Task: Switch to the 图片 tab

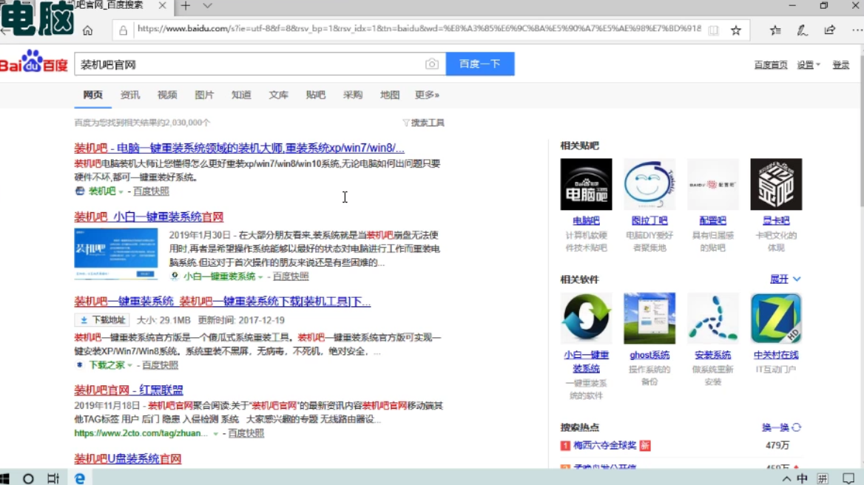Action: point(204,95)
